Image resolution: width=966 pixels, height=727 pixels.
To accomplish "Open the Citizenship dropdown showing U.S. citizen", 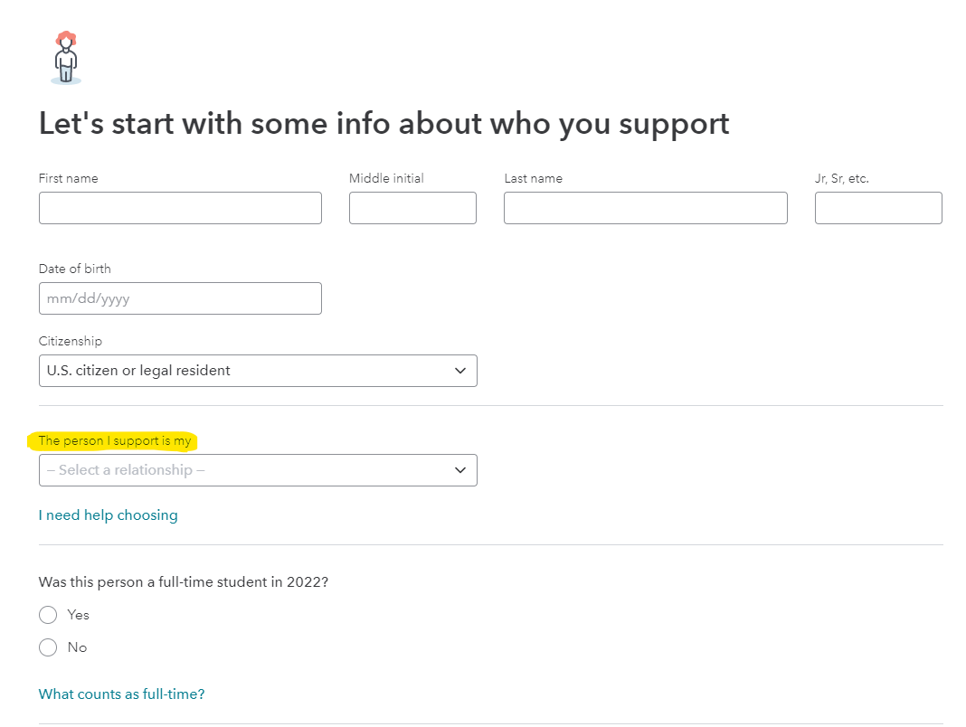I will click(x=258, y=370).
